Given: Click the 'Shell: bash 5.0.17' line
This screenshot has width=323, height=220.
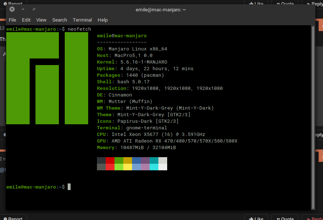Looking at the screenshot, I should click(x=123, y=82).
